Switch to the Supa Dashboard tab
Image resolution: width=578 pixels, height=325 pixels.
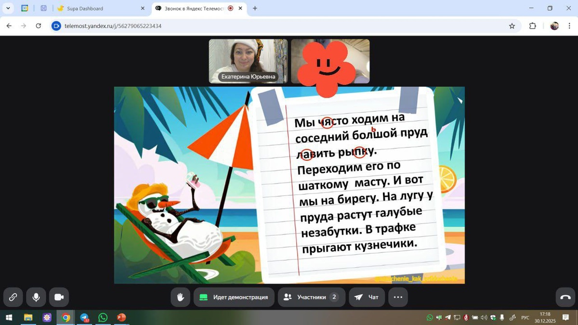pos(101,8)
